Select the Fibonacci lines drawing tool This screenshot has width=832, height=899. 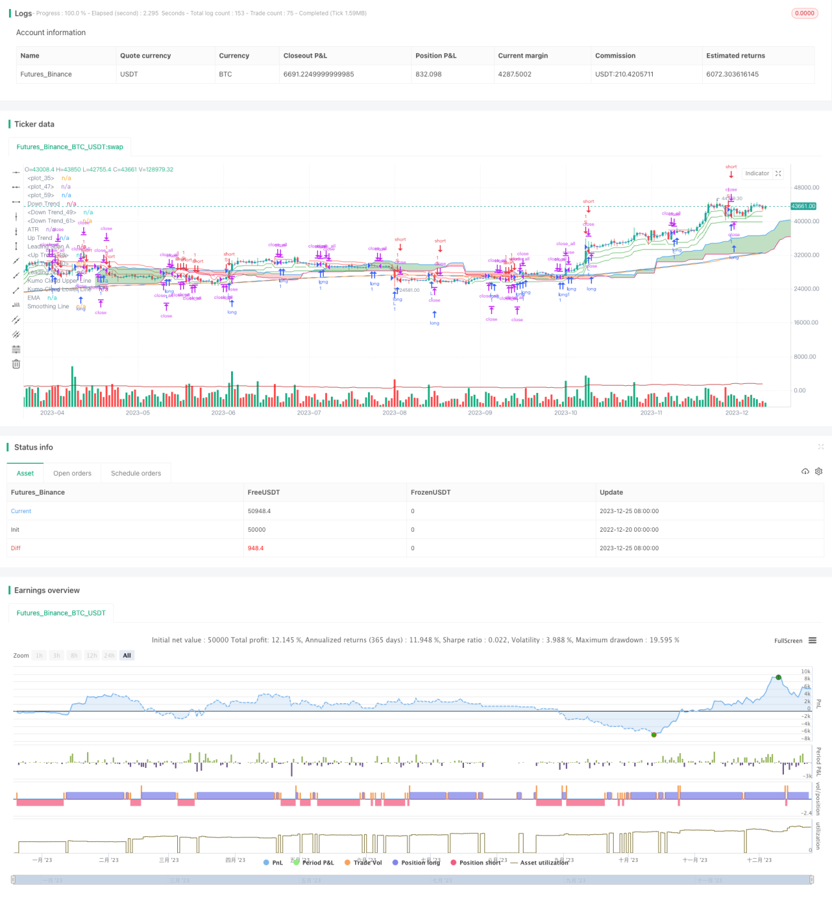tap(16, 349)
